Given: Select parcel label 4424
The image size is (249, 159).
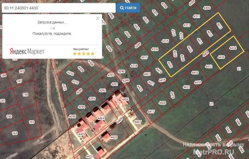Looking at the screenshot, I should 101,118.
